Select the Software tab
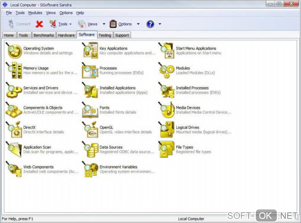Screen dimensions: 301x223 point(87,35)
